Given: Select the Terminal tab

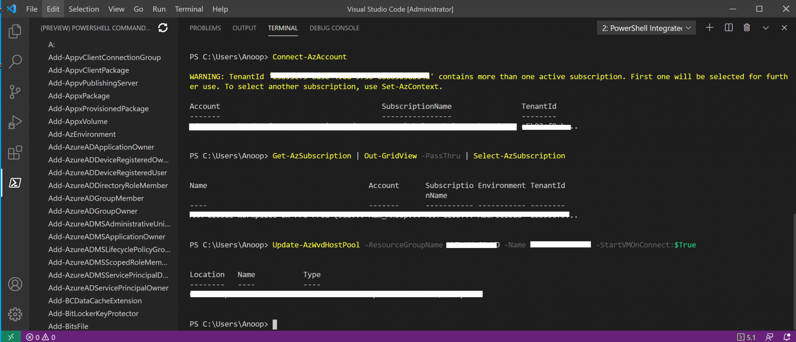Looking at the screenshot, I should 283,28.
